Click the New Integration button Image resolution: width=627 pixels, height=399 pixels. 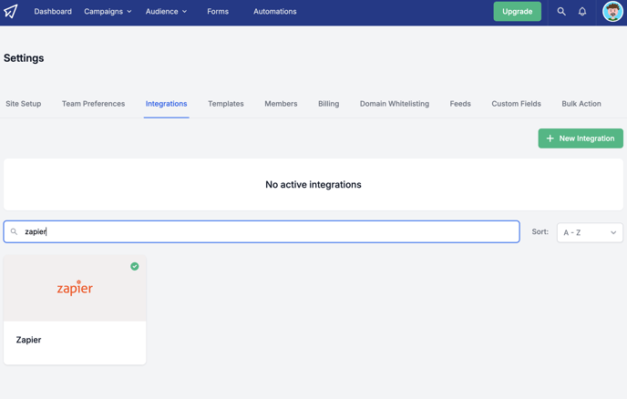pyautogui.click(x=581, y=138)
